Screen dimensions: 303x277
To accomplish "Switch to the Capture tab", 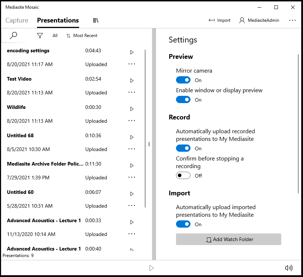I will (17, 20).
